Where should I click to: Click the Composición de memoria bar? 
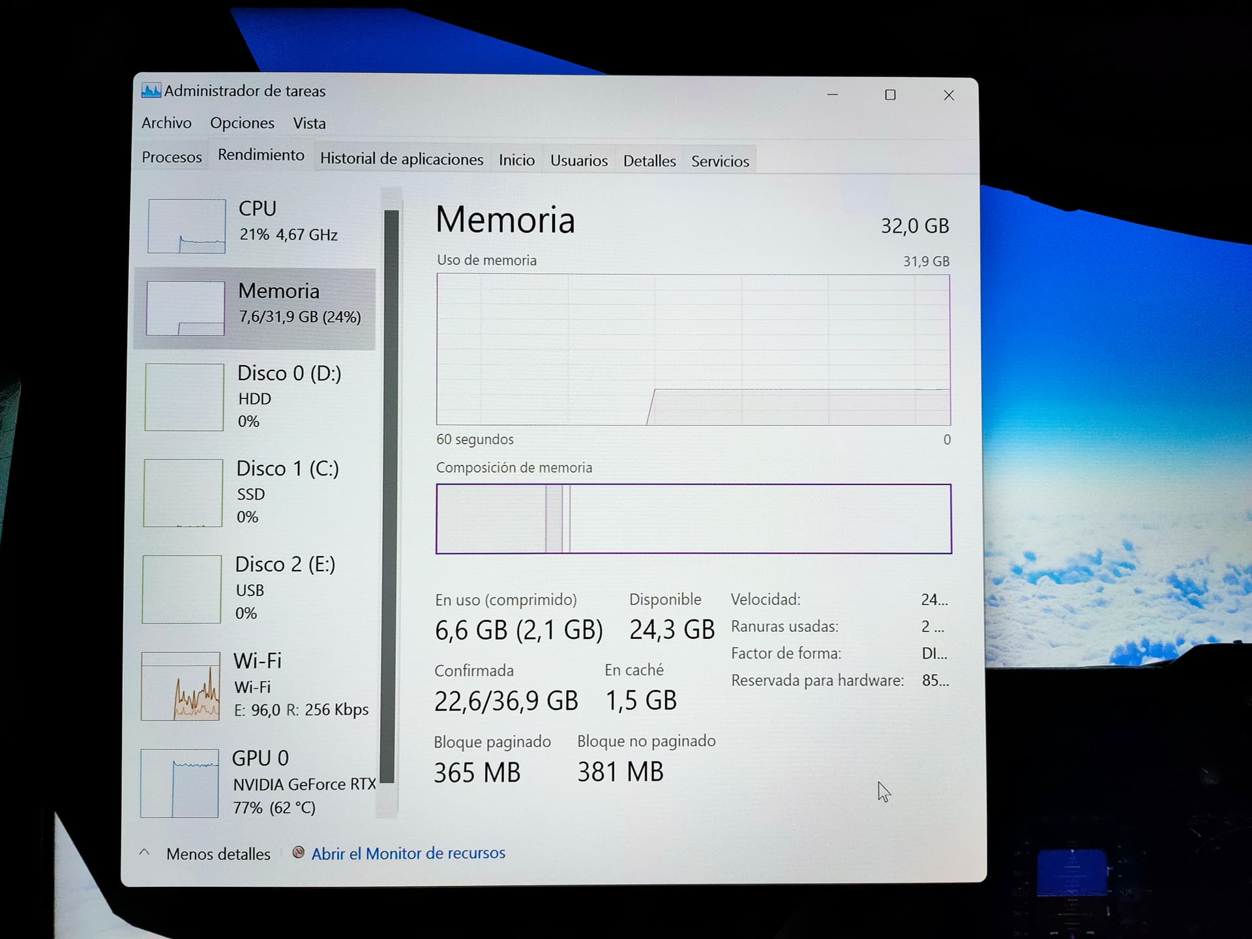tap(693, 518)
